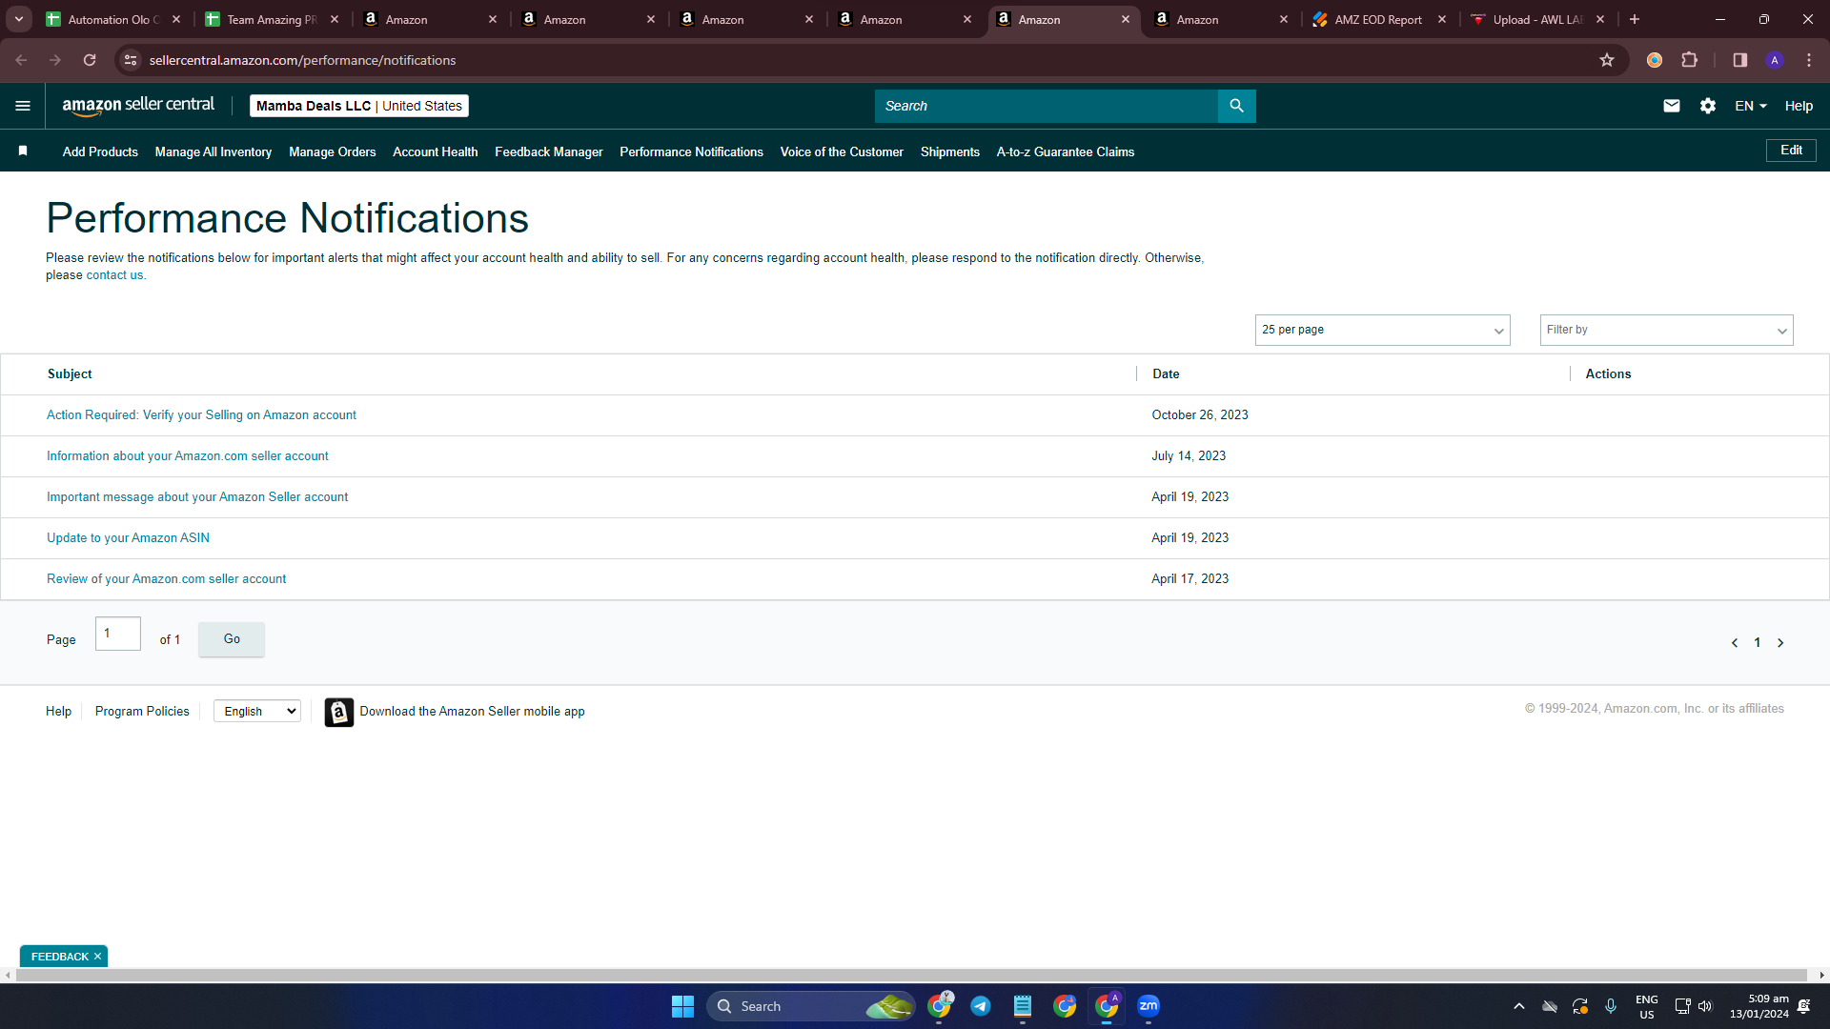Click the Windows taskbar Search box

click(811, 1006)
